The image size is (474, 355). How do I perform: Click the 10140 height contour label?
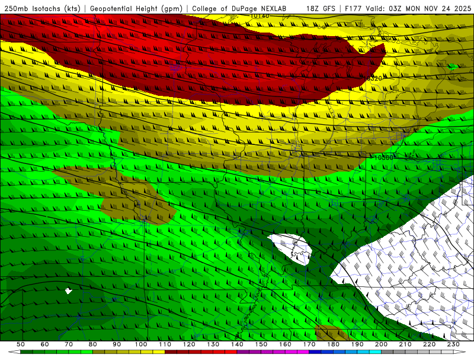(x=260, y=16)
